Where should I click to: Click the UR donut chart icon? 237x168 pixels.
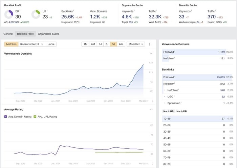(36, 14)
